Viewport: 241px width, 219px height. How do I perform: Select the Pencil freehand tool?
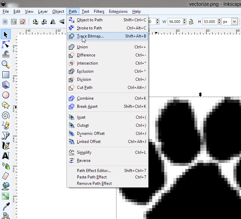point(6,125)
